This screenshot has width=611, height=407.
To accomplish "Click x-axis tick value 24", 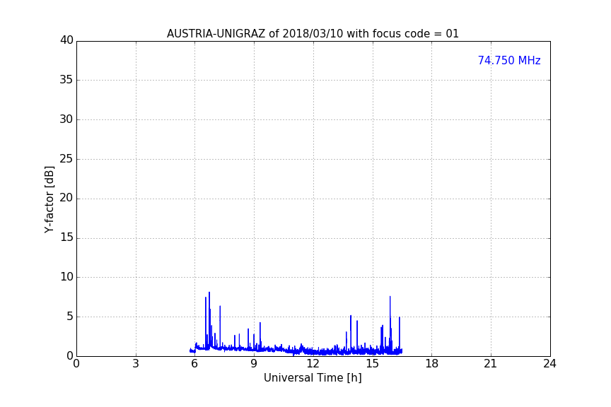I will point(549,364).
